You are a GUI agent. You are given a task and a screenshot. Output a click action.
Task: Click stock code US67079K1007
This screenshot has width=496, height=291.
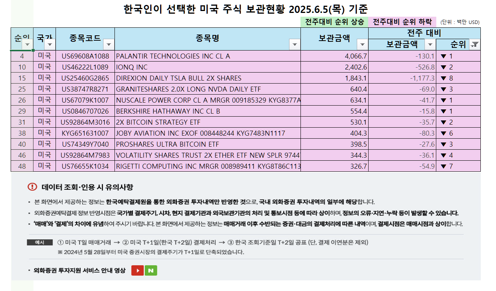point(85,100)
